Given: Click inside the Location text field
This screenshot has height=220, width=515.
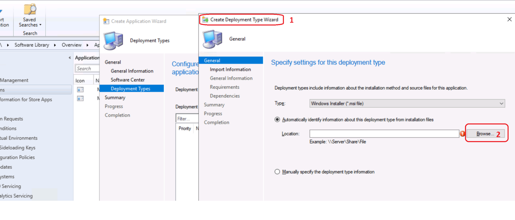Looking at the screenshot, I should pos(384,134).
